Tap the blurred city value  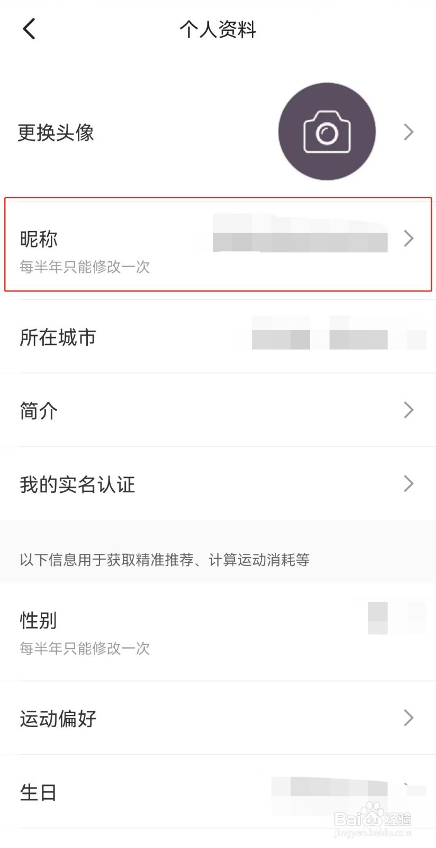pyautogui.click(x=339, y=333)
